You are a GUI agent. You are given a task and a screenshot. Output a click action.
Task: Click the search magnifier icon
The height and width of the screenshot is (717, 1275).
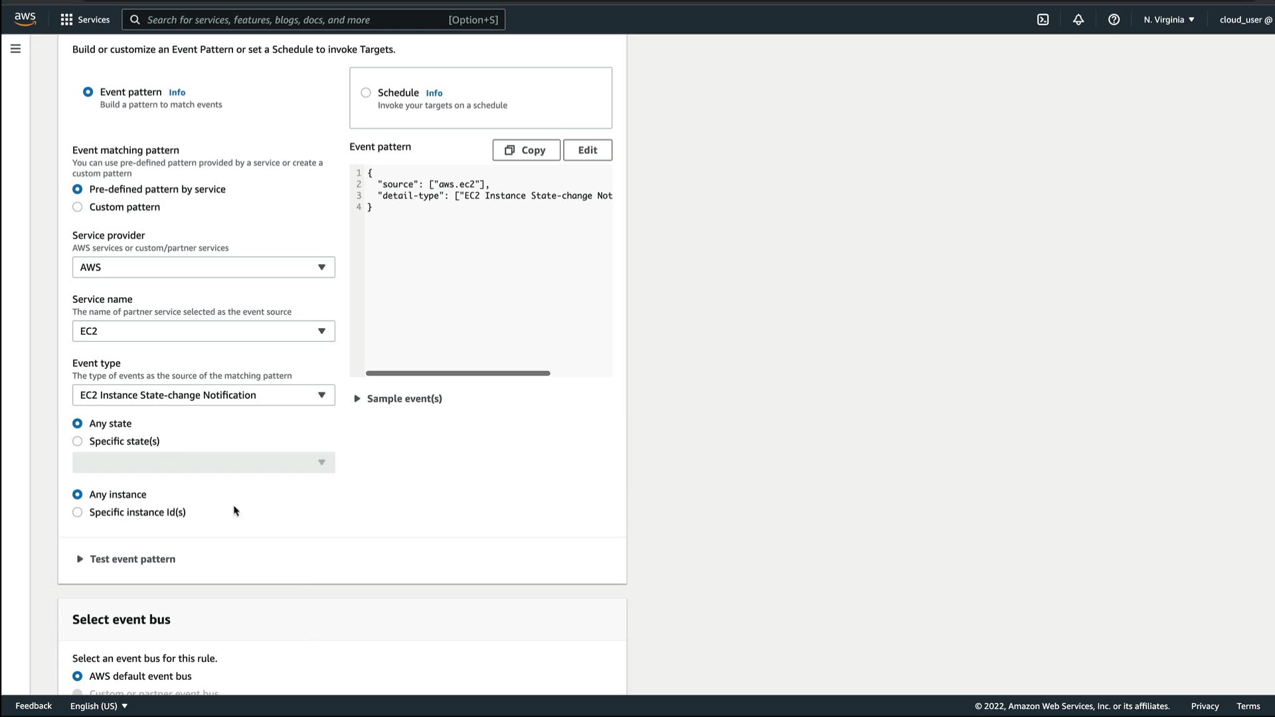[x=135, y=19]
